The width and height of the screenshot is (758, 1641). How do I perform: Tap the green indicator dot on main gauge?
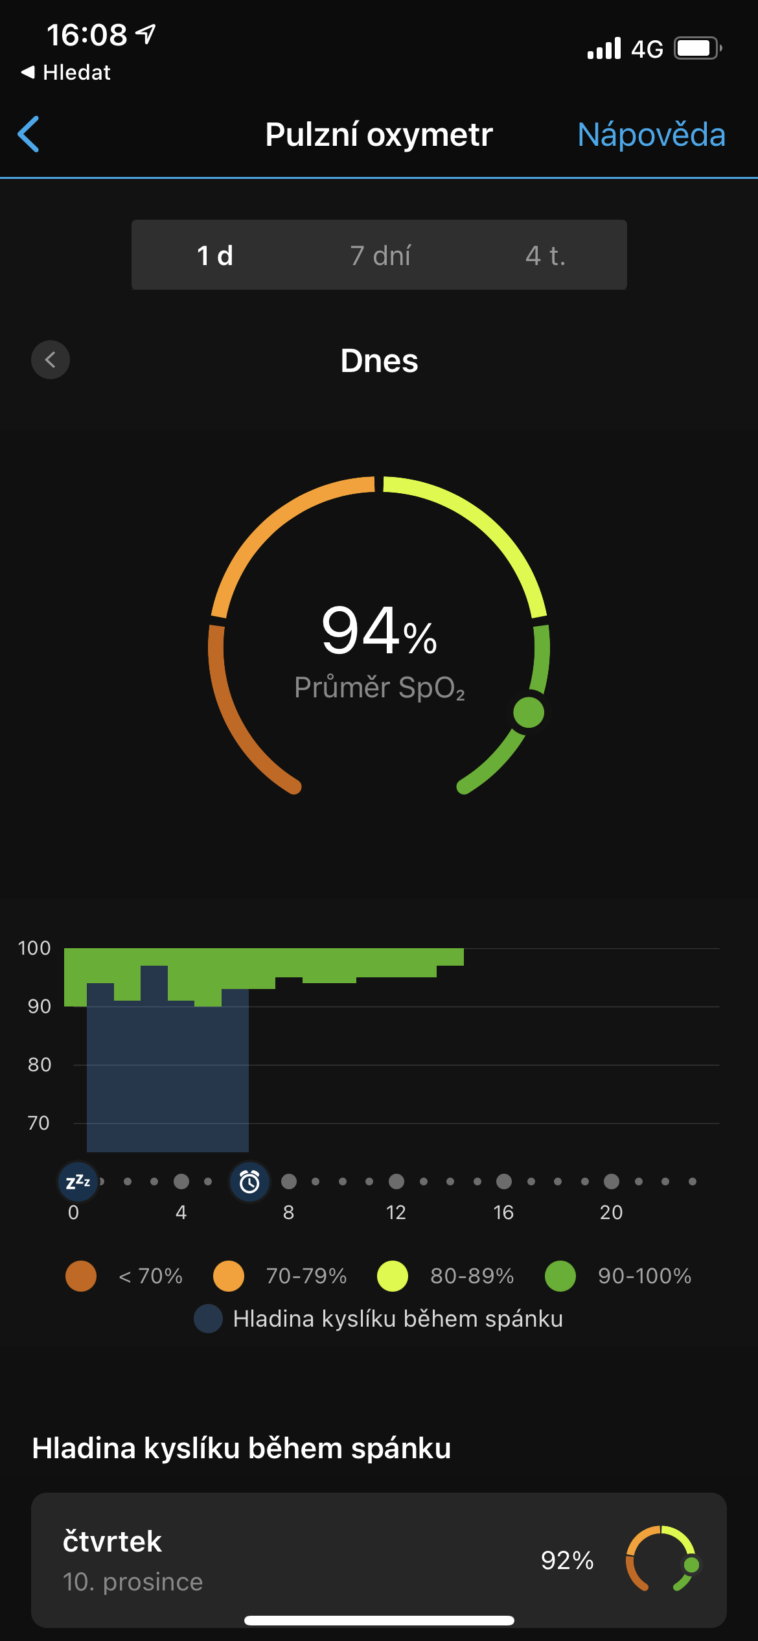pos(529,712)
